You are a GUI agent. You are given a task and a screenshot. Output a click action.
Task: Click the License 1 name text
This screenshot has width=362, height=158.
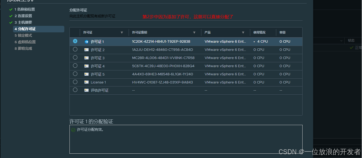click(98, 82)
